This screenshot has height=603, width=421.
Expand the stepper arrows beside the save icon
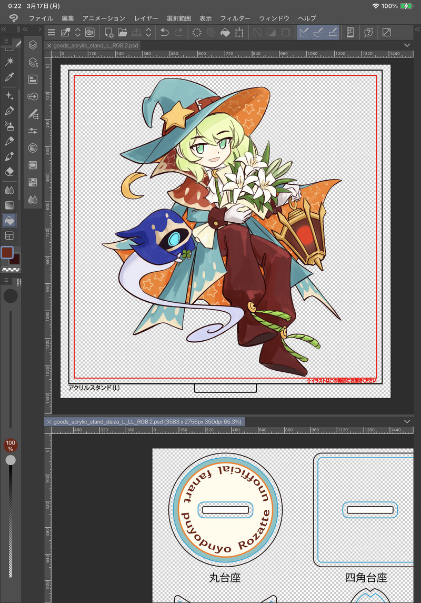pyautogui.click(x=148, y=32)
